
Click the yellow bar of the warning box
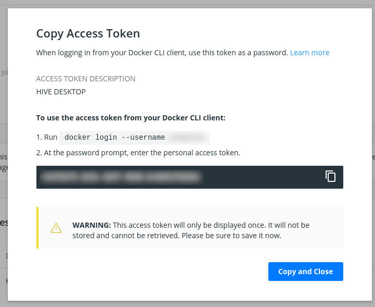37,228
